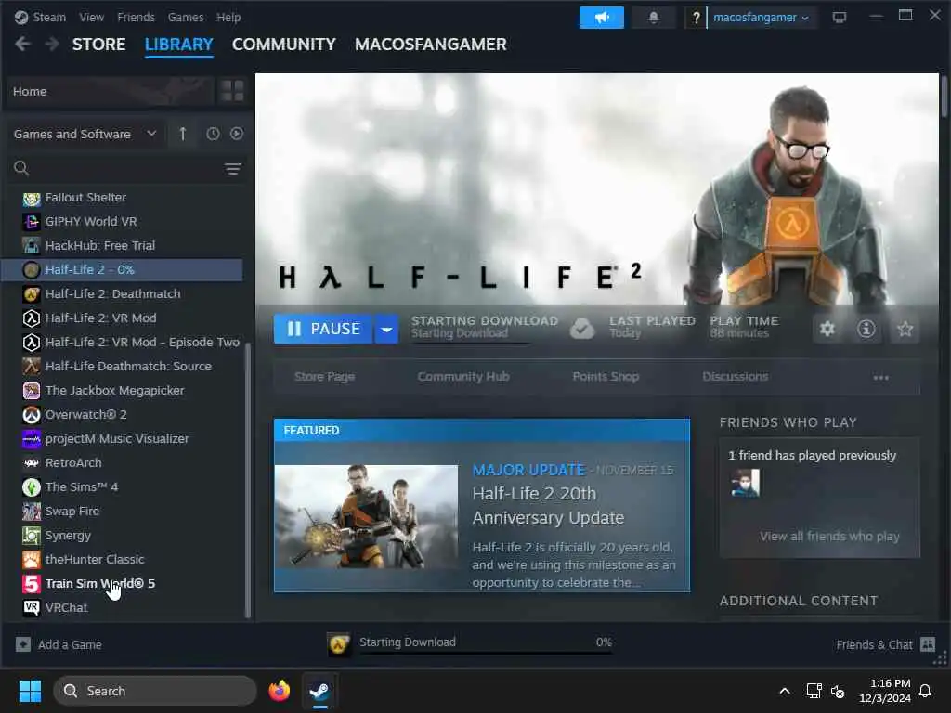Go to the STORE tab
951x713 pixels.
(98, 45)
